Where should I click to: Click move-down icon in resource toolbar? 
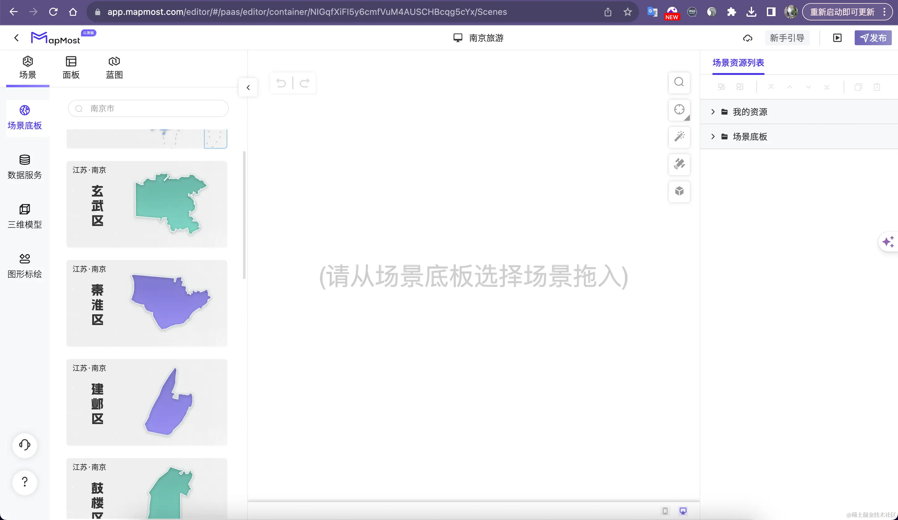808,87
